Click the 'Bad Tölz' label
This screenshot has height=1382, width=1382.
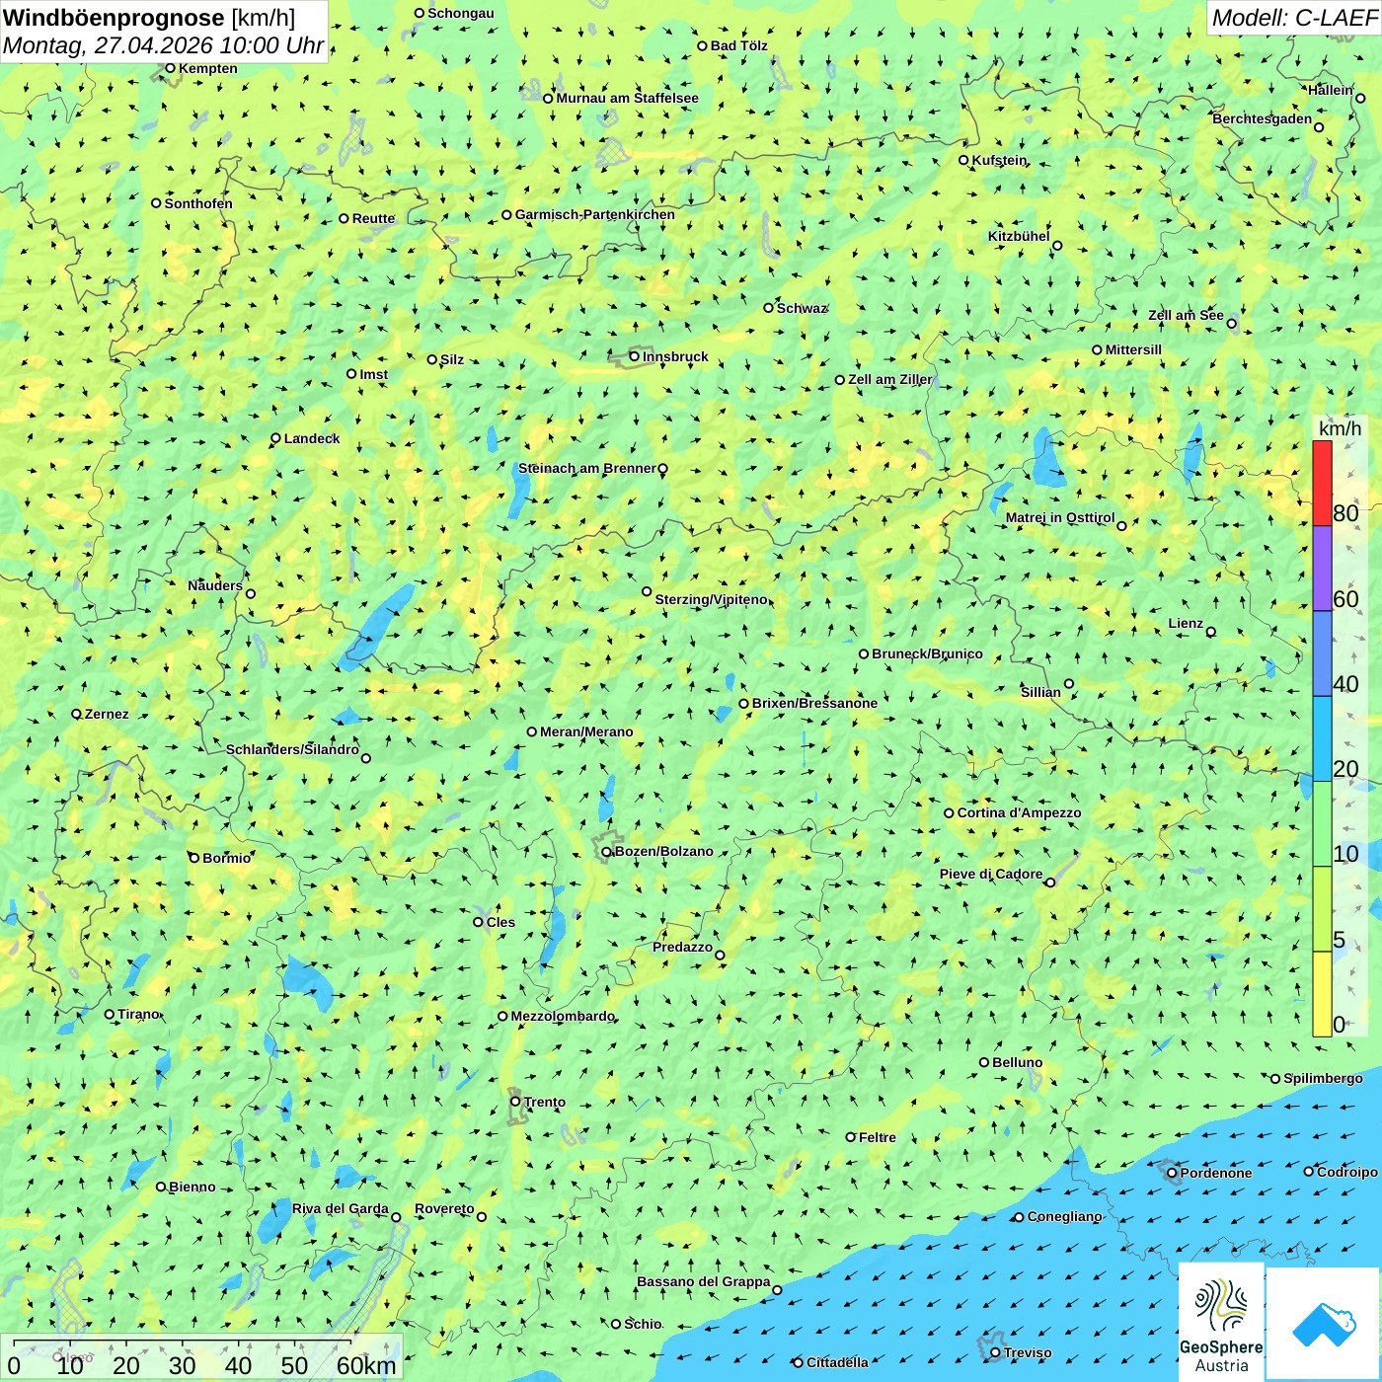[x=739, y=45]
